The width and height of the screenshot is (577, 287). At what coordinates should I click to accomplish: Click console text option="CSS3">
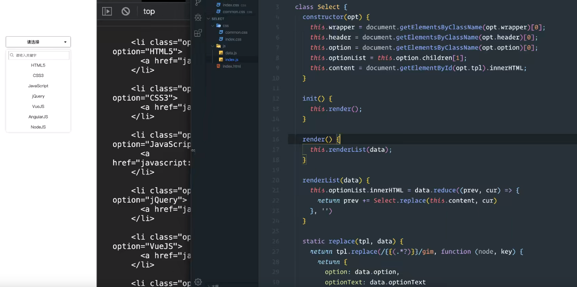tap(145, 98)
